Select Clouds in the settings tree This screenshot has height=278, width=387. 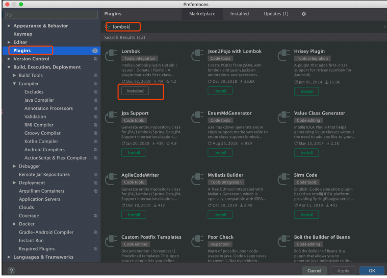coord(26,207)
